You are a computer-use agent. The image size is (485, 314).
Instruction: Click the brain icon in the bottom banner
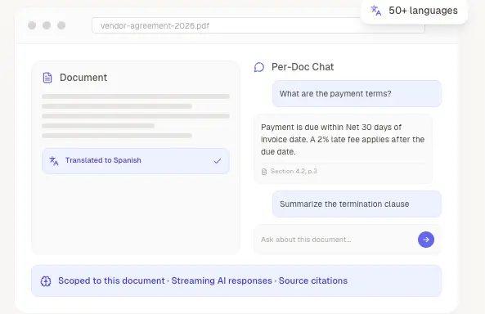tap(46, 281)
